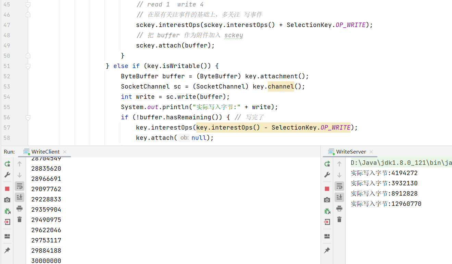The height and width of the screenshot is (264, 452).
Task: Click WriteClient output value 29884188
Action: [x=46, y=251]
